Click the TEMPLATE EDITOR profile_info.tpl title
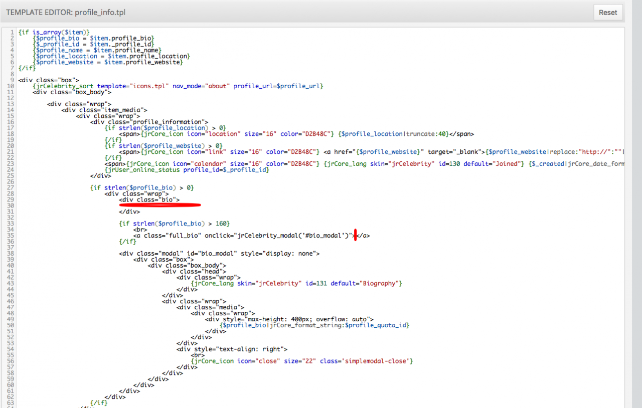 (x=66, y=12)
